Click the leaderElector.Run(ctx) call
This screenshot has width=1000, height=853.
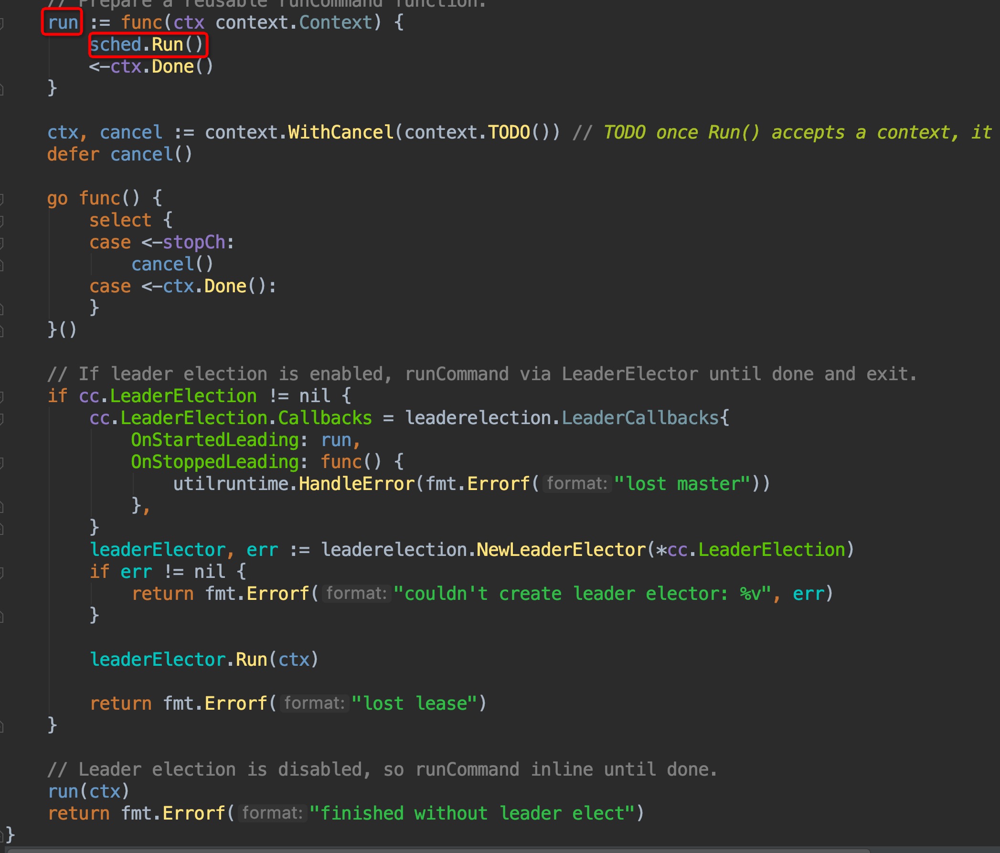click(204, 660)
